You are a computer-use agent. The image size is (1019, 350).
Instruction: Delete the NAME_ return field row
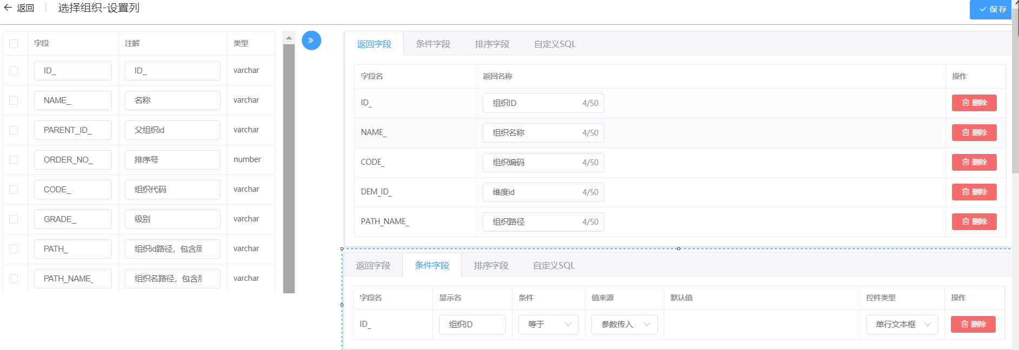click(x=974, y=132)
